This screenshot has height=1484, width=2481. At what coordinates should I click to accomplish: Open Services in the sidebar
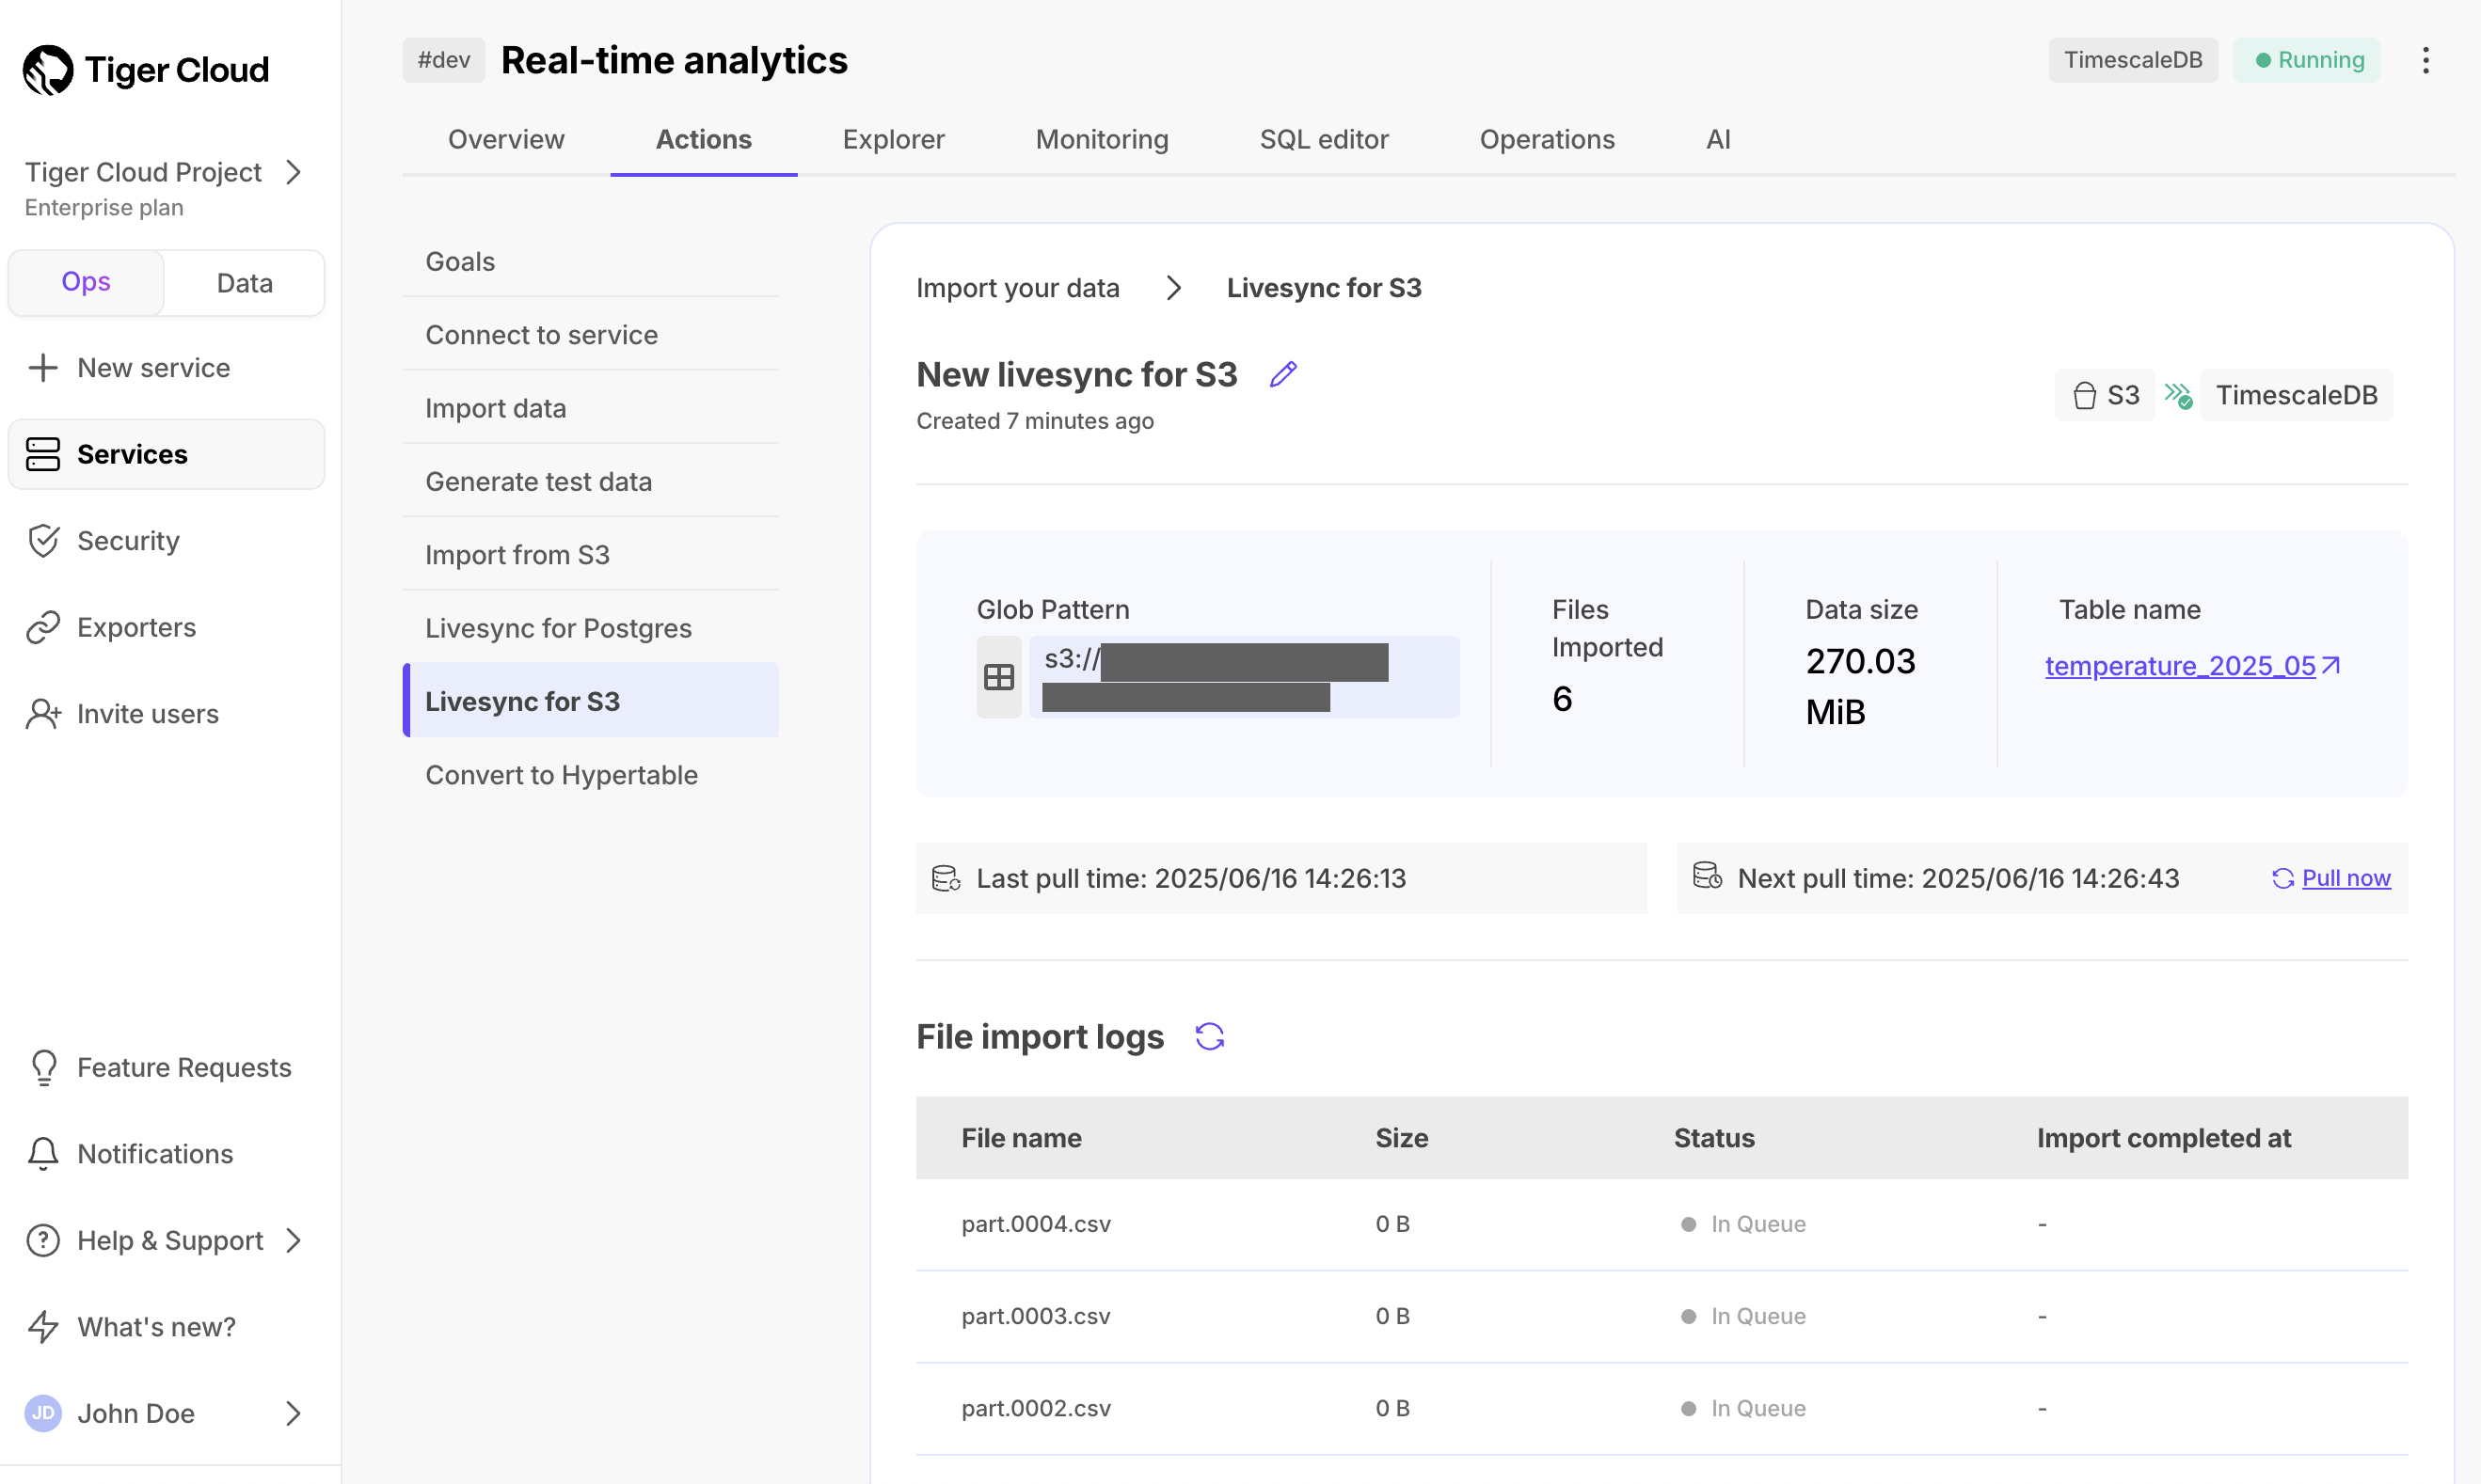click(x=167, y=454)
